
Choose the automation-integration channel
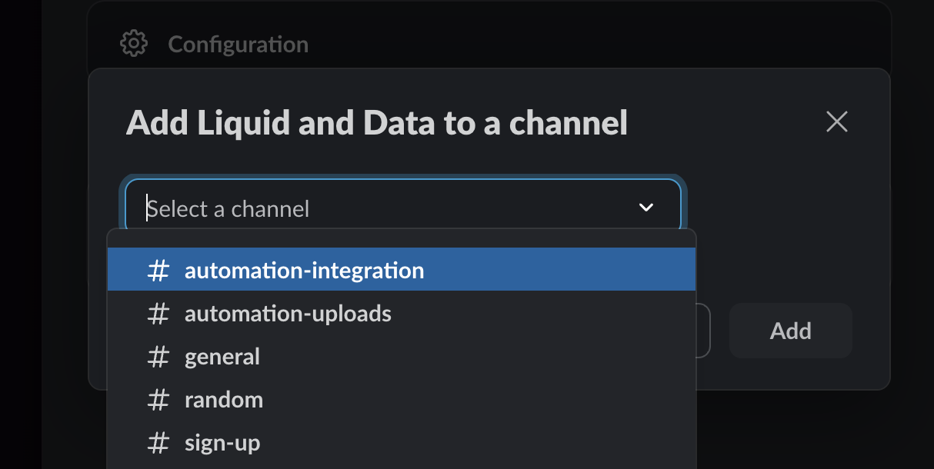pyautogui.click(x=402, y=270)
